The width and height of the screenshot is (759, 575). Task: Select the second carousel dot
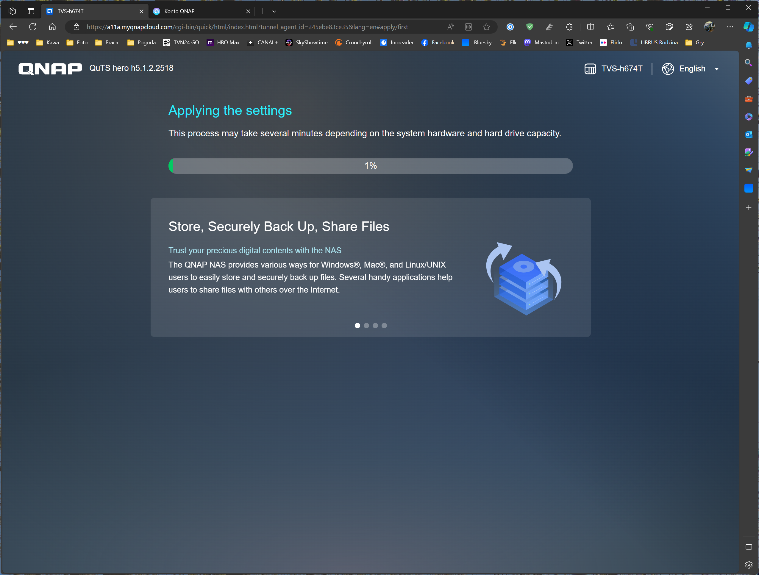pyautogui.click(x=366, y=326)
